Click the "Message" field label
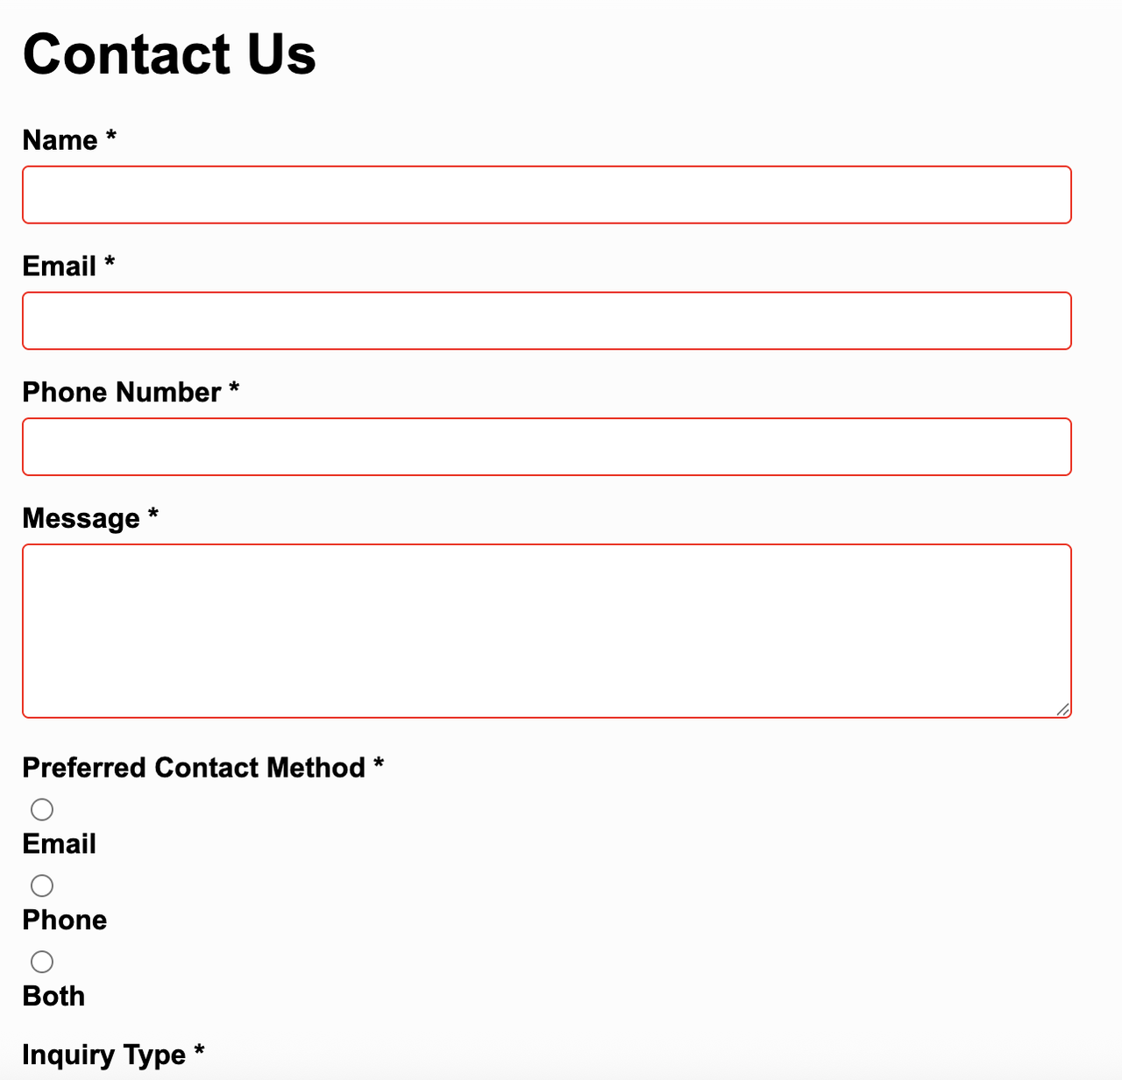The width and height of the screenshot is (1122, 1080). 81,519
